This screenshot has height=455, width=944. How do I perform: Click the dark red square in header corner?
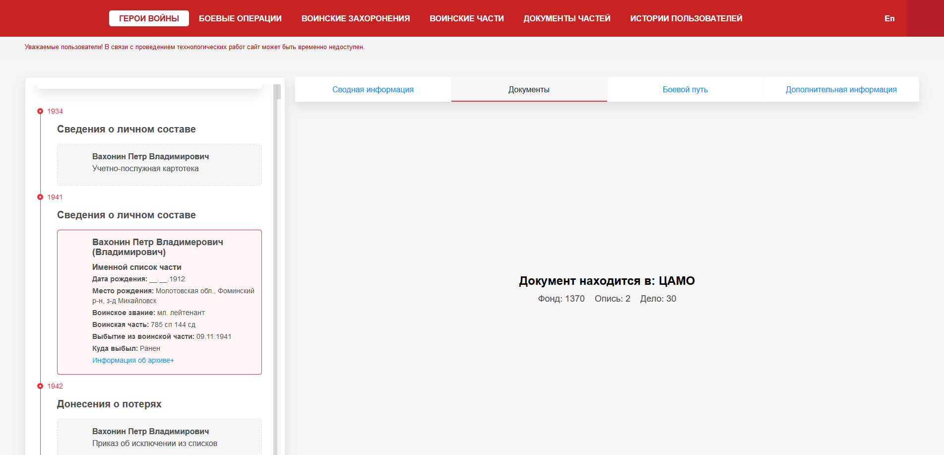925,18
